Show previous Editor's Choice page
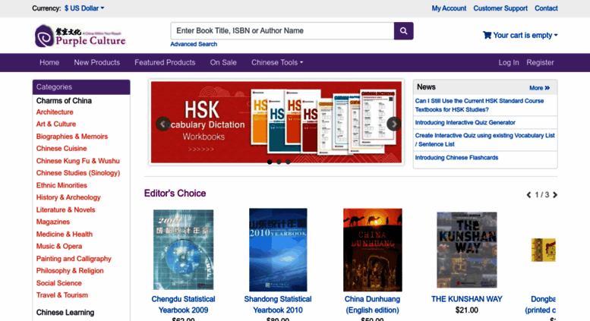This screenshot has width=590, height=321. coord(528,195)
